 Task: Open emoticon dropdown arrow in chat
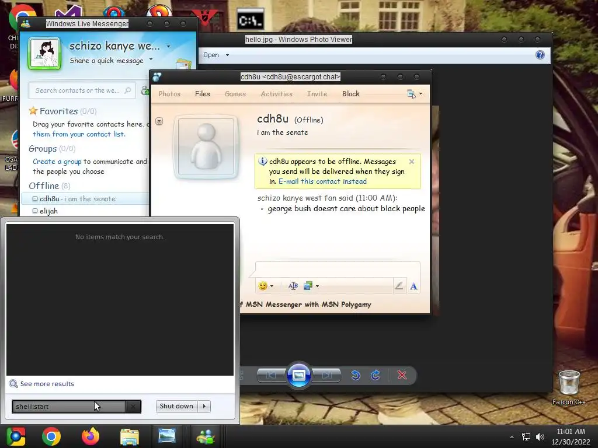(272, 286)
